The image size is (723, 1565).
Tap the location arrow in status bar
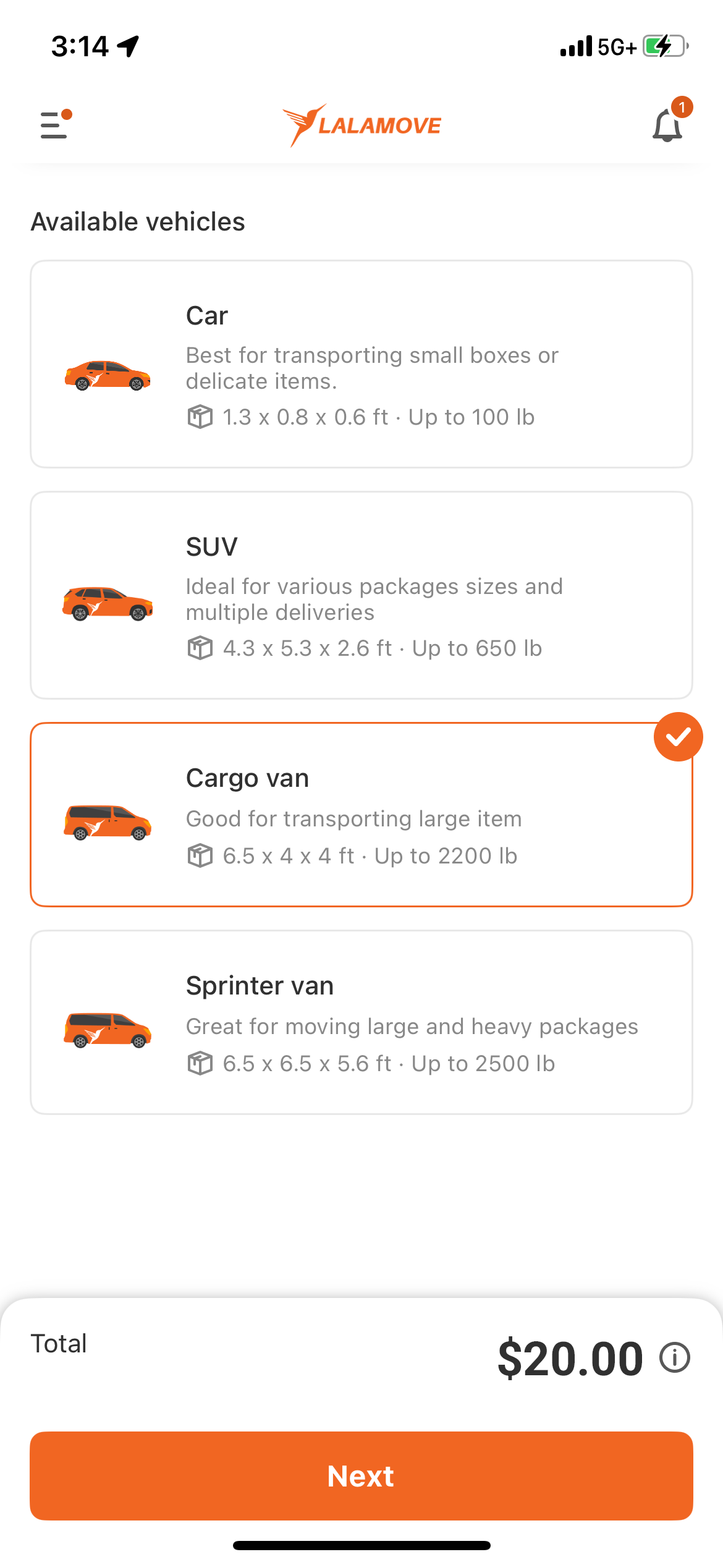coord(129,46)
